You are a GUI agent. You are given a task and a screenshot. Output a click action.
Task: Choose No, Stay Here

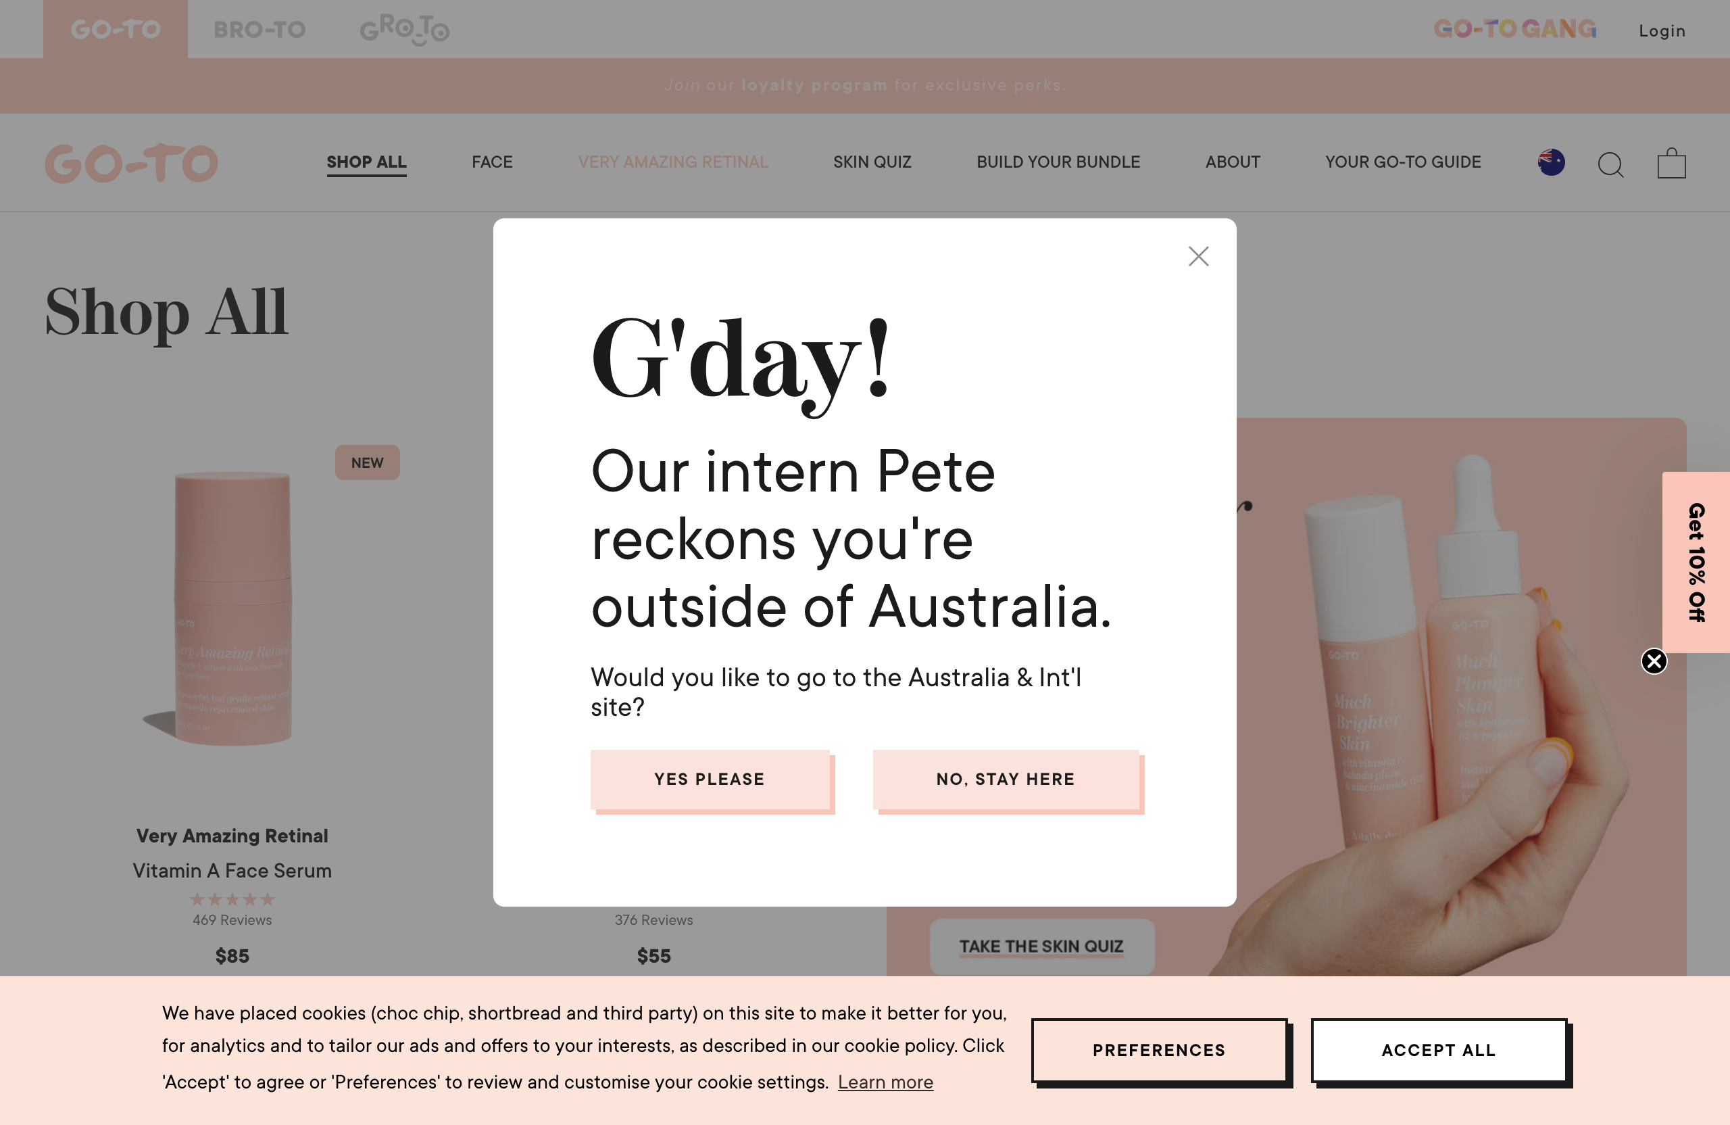[1006, 780]
